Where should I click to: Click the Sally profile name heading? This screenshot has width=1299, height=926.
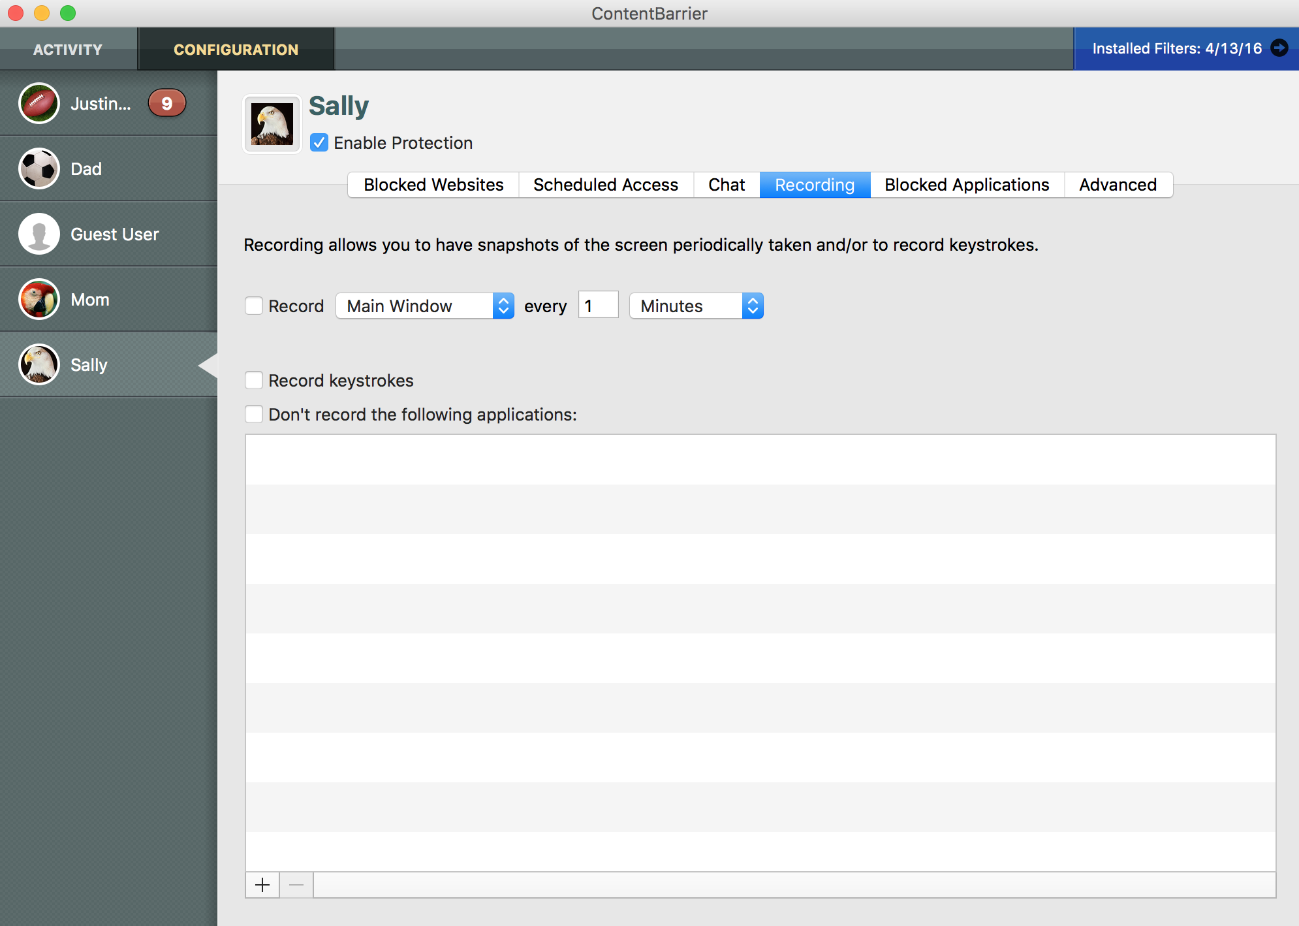(x=339, y=106)
